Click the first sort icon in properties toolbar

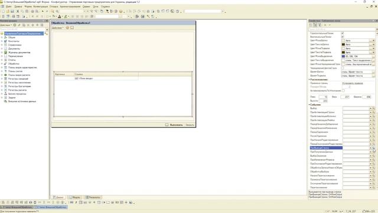click(311, 25)
